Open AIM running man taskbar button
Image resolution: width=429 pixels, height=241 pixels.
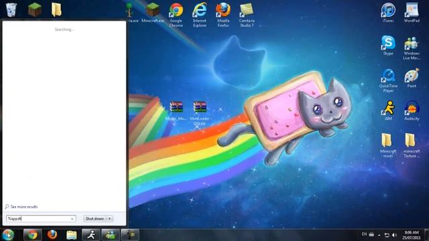[91, 235]
